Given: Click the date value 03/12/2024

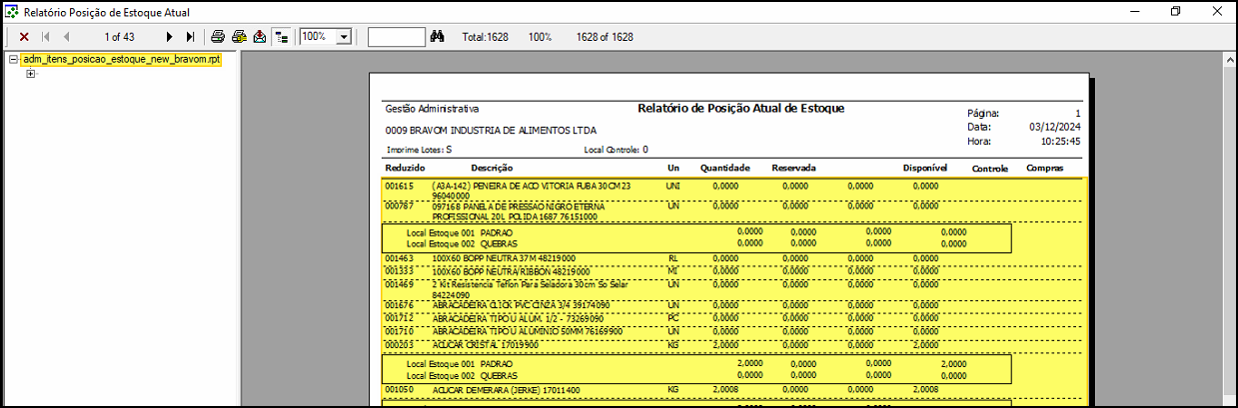Looking at the screenshot, I should [1054, 128].
